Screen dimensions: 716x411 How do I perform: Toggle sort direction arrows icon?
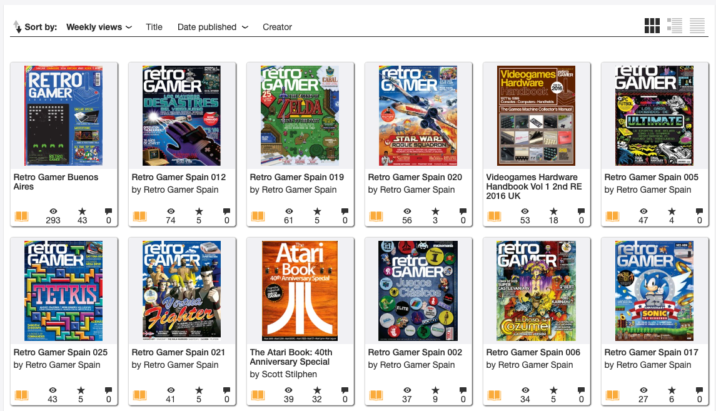click(18, 27)
